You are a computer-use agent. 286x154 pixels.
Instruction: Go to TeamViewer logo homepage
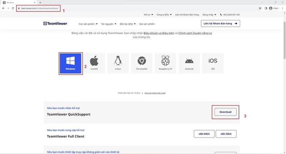[x=55, y=24]
